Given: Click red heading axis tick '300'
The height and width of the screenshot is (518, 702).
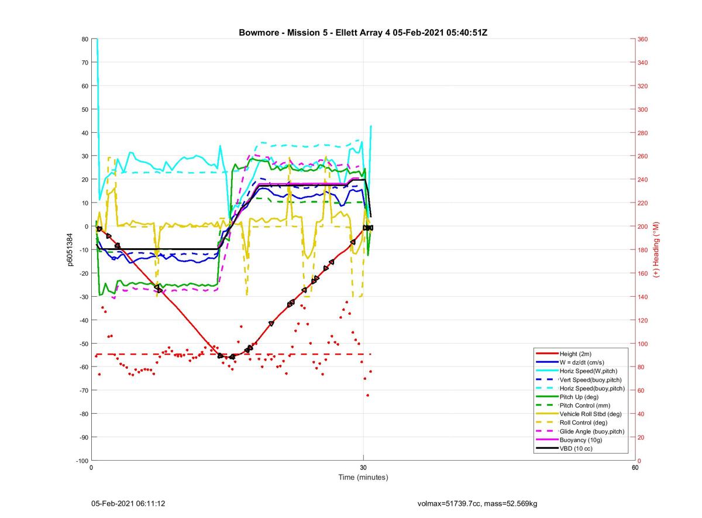Looking at the screenshot, I should pyautogui.click(x=643, y=109).
